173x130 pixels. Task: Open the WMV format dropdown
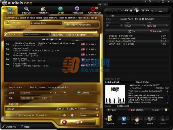click(x=71, y=109)
